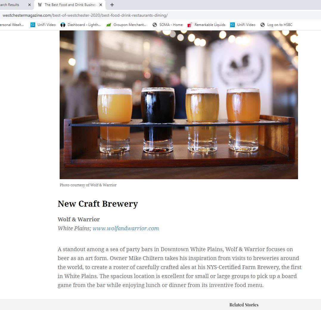321x310 pixels.
Task: Click the Wolf & Warrior title text
Action: [x=79, y=219]
